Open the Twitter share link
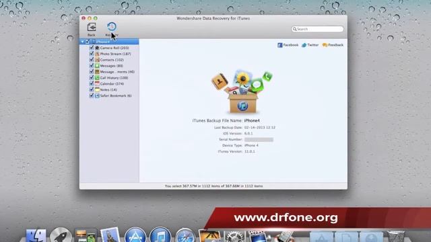This screenshot has height=242, width=431. tap(310, 45)
